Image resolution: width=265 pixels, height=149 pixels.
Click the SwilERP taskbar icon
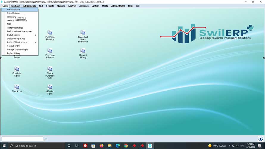click(150, 146)
